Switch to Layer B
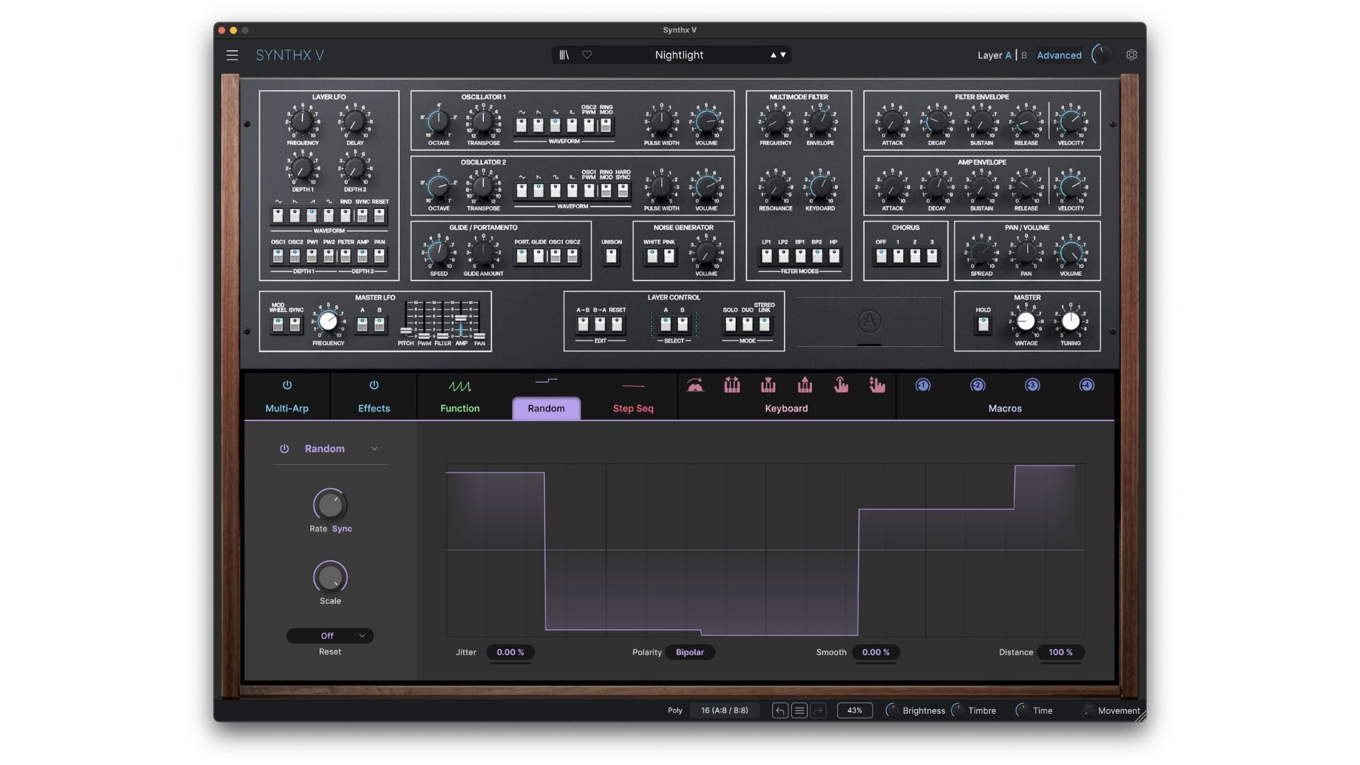This screenshot has width=1360, height=765. click(1024, 55)
